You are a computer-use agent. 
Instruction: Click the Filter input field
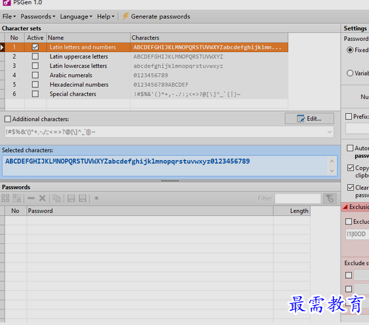[x=297, y=199]
